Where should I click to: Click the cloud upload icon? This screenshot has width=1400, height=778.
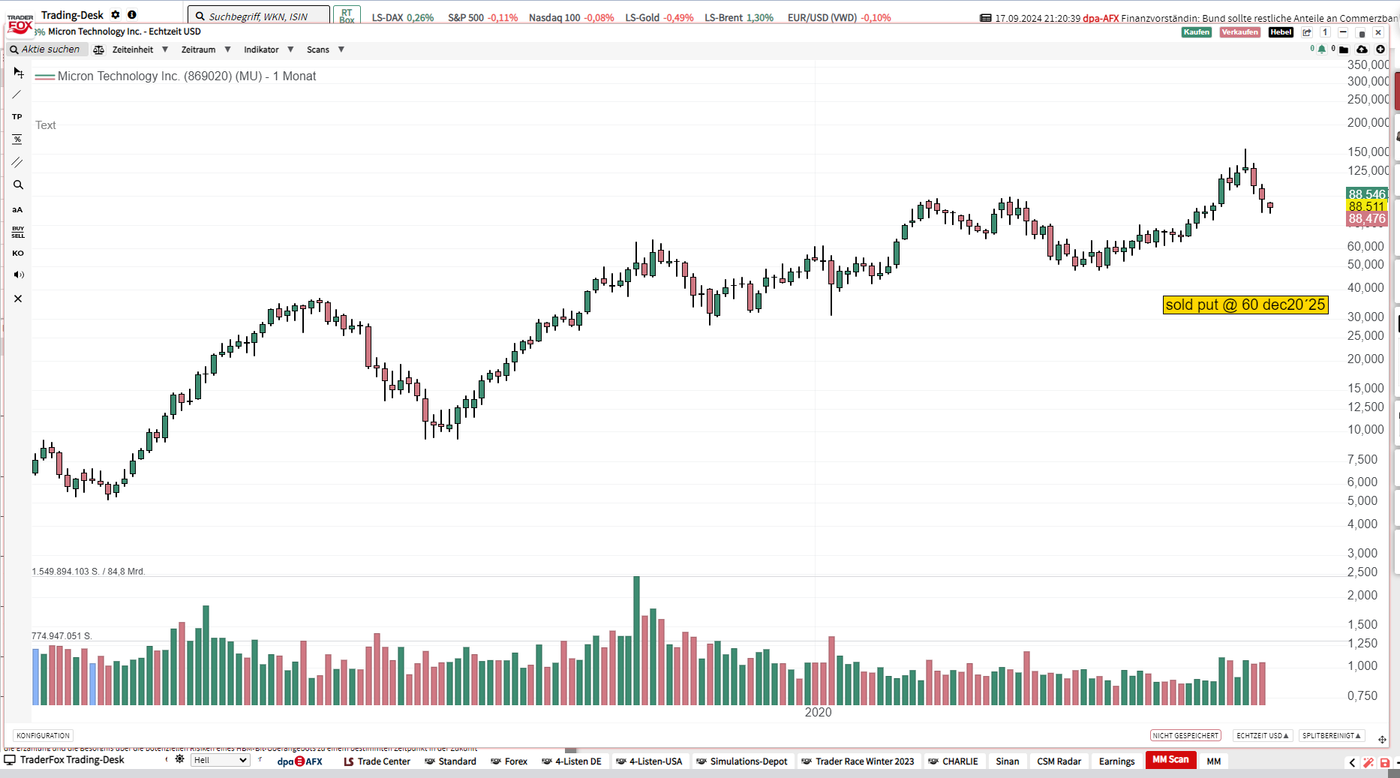click(1362, 50)
